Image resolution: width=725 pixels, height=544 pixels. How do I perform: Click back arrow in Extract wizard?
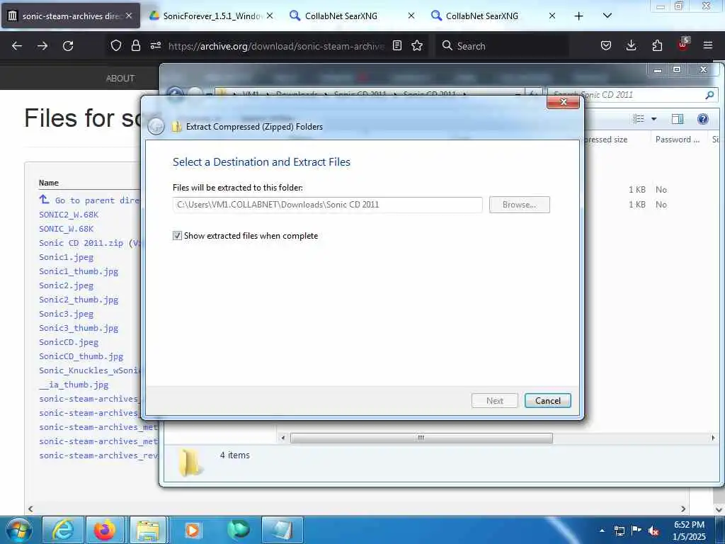click(156, 126)
